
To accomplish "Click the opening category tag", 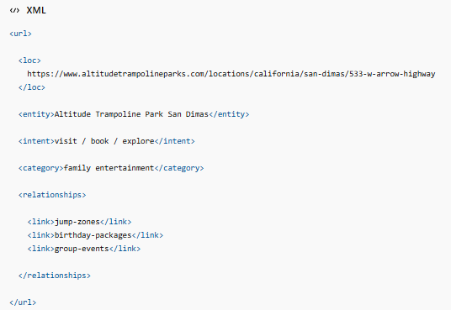I will pos(41,168).
